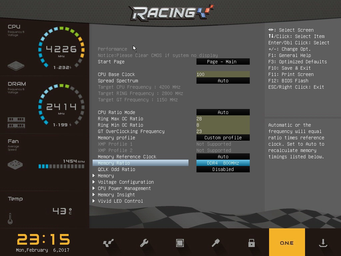The width and height of the screenshot is (341, 256).
Task: Click the Start Page 'Page - Main' button
Action: [223, 62]
